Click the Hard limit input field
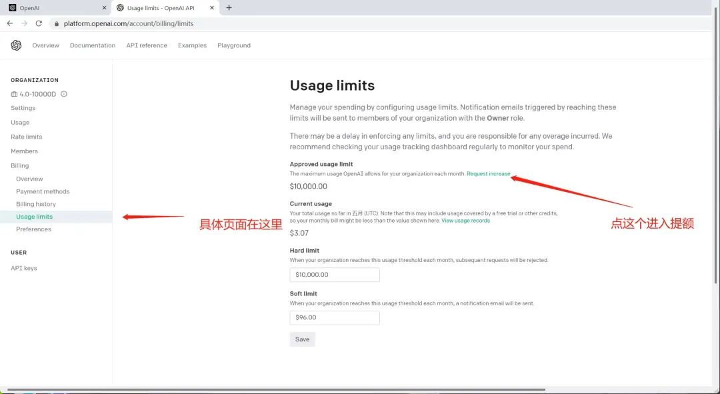Screen dimensions: 720x394 (335, 275)
